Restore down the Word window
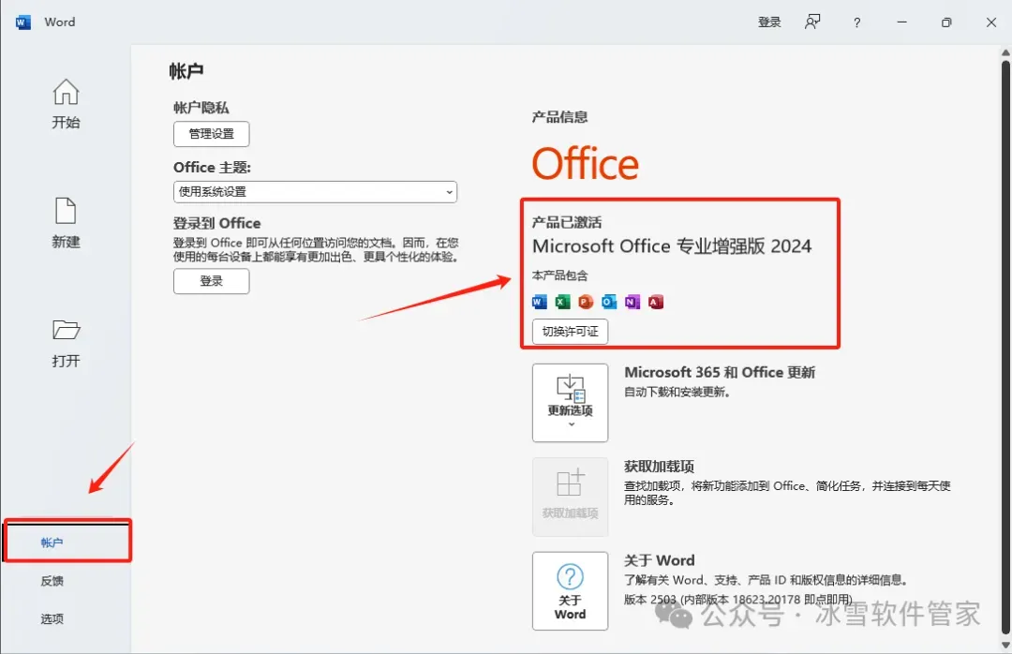The height and width of the screenshot is (654, 1012). [946, 22]
